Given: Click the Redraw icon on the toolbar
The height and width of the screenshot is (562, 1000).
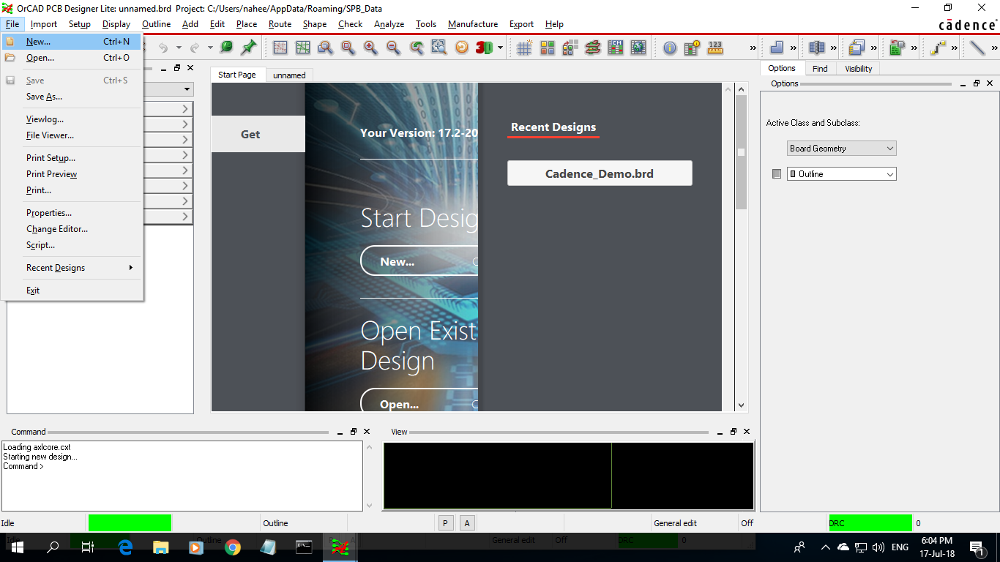Looking at the screenshot, I should pyautogui.click(x=463, y=48).
